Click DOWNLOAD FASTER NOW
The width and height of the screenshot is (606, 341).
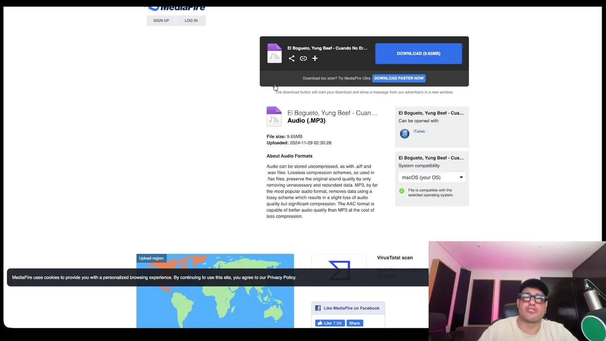click(x=399, y=78)
